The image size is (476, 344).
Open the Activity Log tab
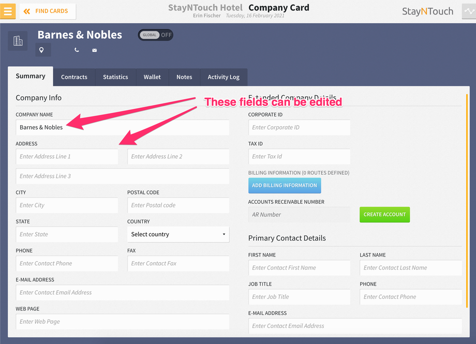pos(224,77)
